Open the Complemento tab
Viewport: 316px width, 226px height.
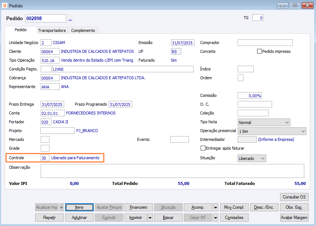[x=83, y=30]
